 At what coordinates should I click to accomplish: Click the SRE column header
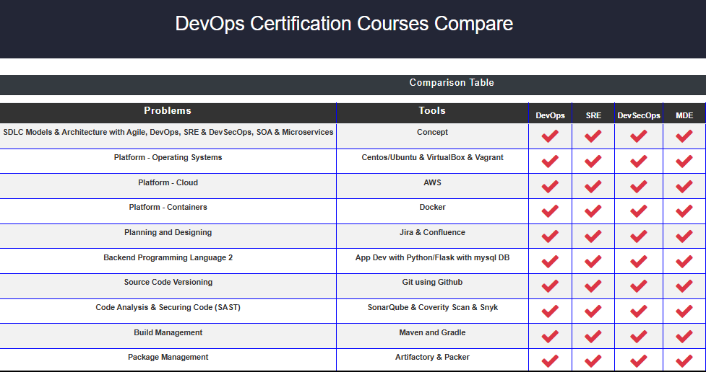pos(593,115)
